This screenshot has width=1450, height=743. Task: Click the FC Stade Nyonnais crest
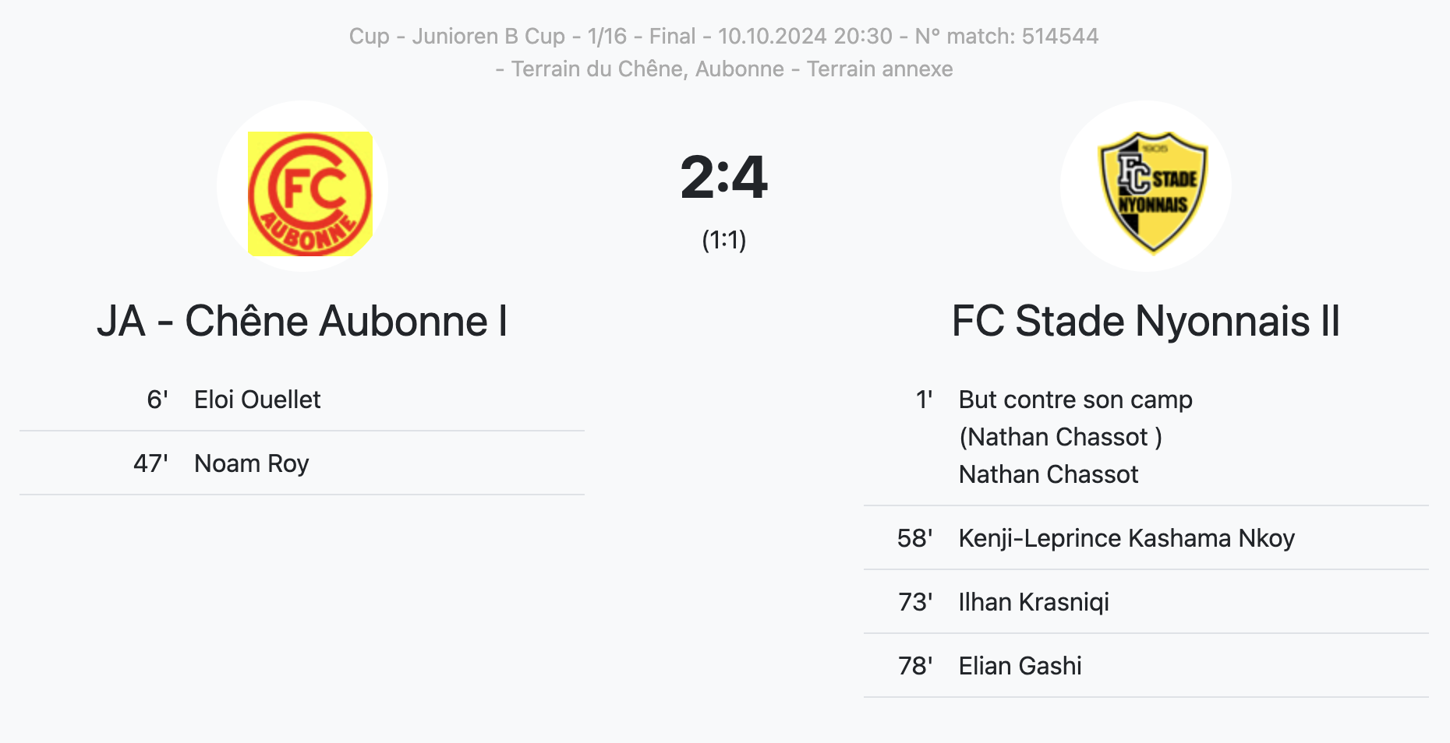point(1152,192)
